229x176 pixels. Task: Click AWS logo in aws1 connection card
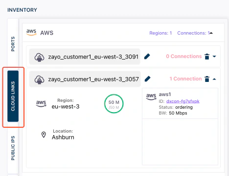click(151, 97)
